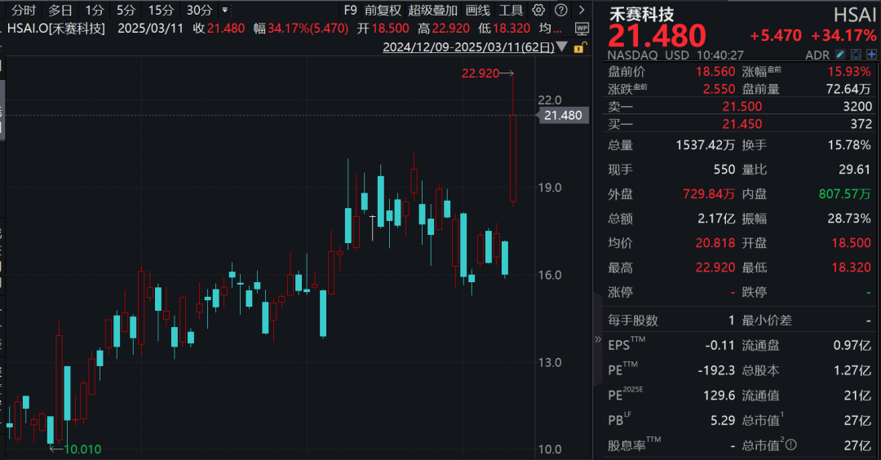
Task: Click the HSAI ticker symbol
Action: (x=854, y=15)
